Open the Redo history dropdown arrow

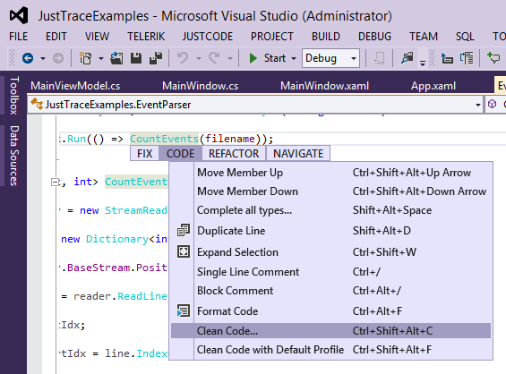[x=230, y=59]
